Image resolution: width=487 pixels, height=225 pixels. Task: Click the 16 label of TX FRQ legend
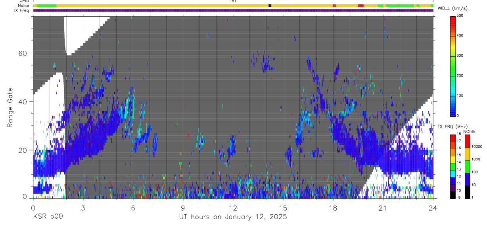(459, 148)
